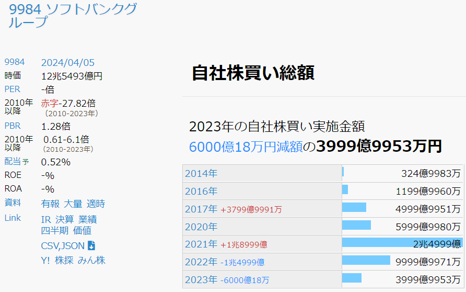Open the CSV,JSON download link
The height and width of the screenshot is (292, 466).
pyautogui.click(x=63, y=246)
